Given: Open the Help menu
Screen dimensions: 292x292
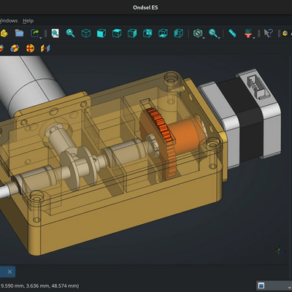Looking at the screenshot, I should coord(28,21).
